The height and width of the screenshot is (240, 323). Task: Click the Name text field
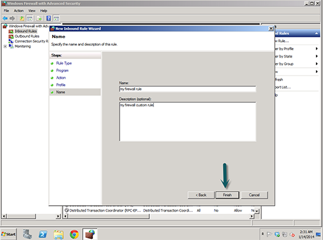[187, 89]
